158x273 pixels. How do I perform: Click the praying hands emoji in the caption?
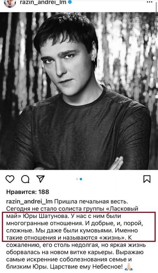click(x=129, y=267)
